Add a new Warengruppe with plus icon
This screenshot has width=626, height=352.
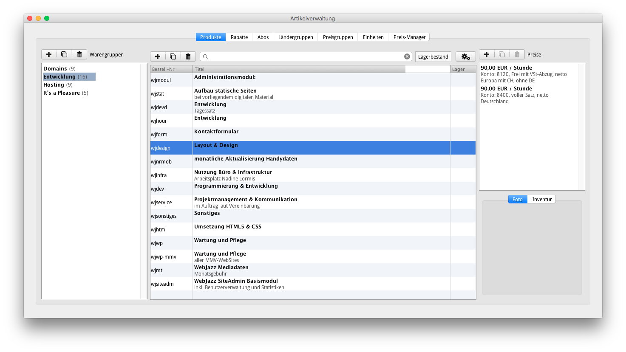[x=49, y=54]
